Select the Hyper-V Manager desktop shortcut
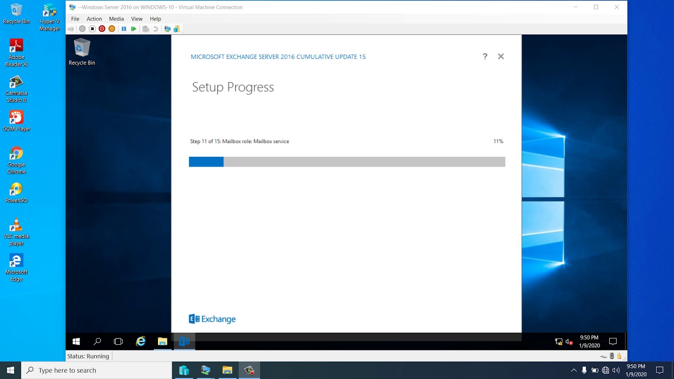 [x=49, y=17]
